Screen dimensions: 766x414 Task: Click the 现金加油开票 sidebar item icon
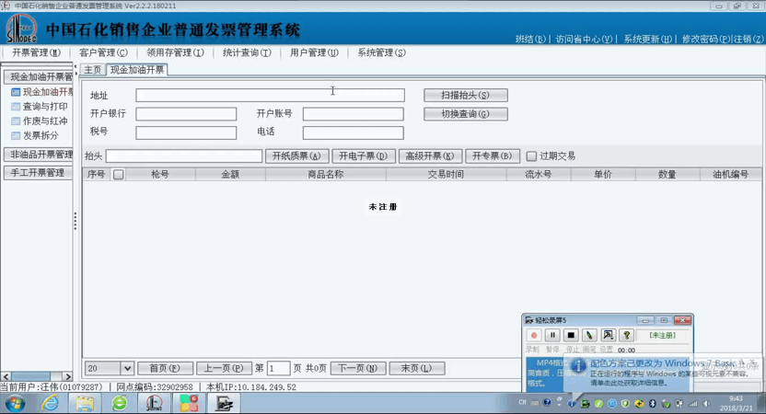[16, 92]
